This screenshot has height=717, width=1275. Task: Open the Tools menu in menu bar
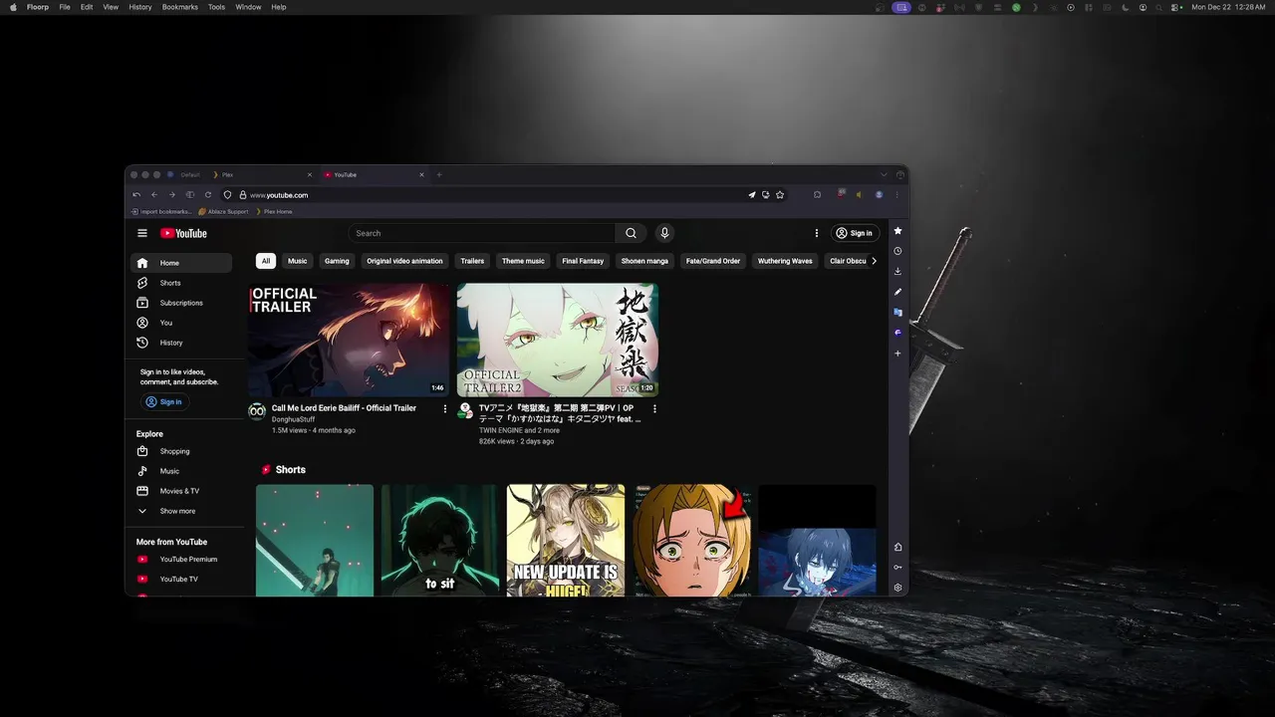[216, 7]
